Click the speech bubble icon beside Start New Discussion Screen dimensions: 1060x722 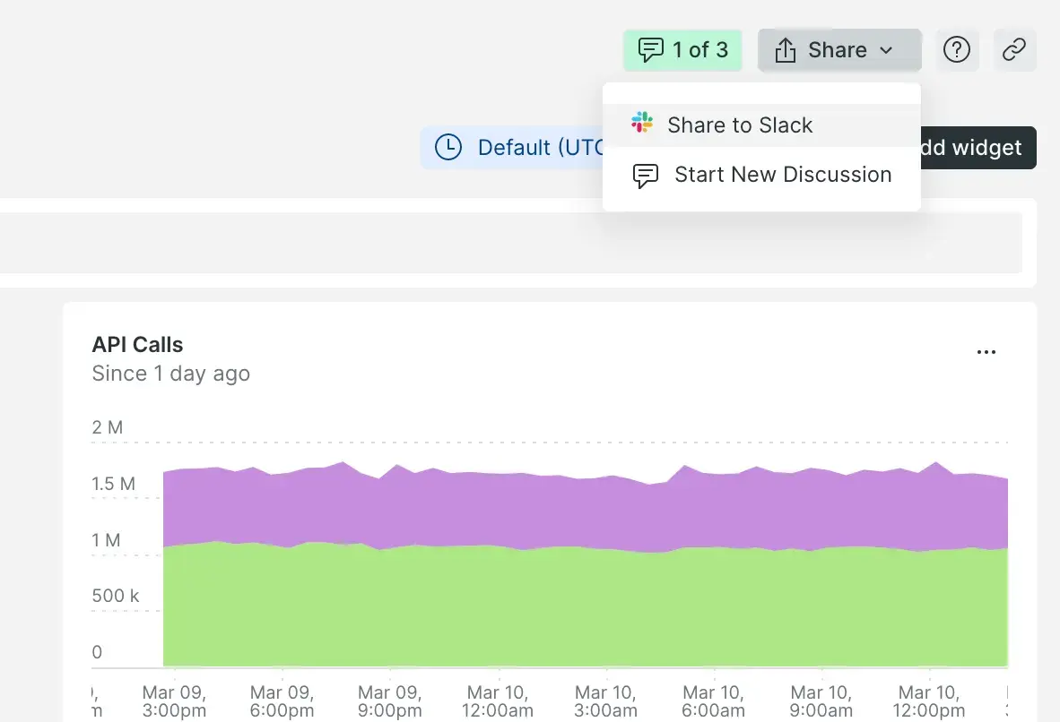645,175
